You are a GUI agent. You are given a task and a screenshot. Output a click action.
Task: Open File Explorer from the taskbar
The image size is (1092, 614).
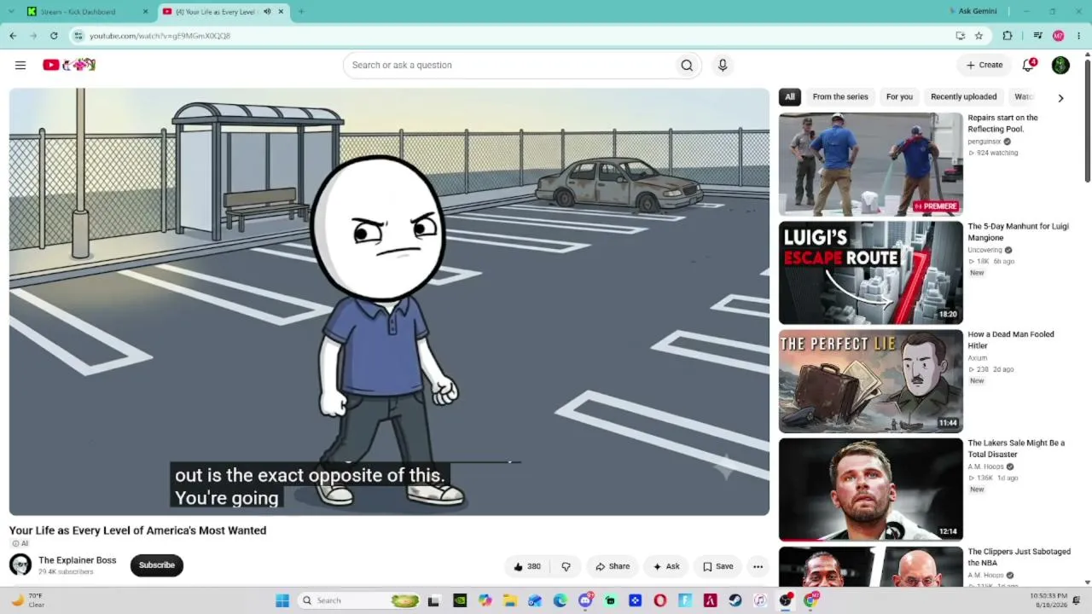[510, 600]
